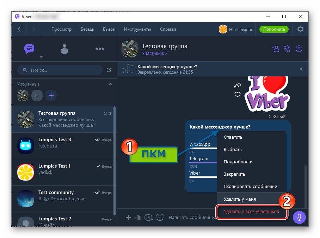Forward the sticker message with arrow icon

(x=237, y=85)
